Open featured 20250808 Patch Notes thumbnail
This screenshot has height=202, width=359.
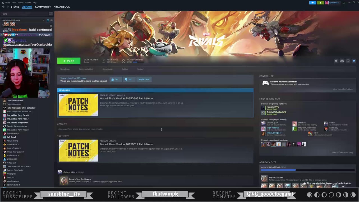pos(78,105)
